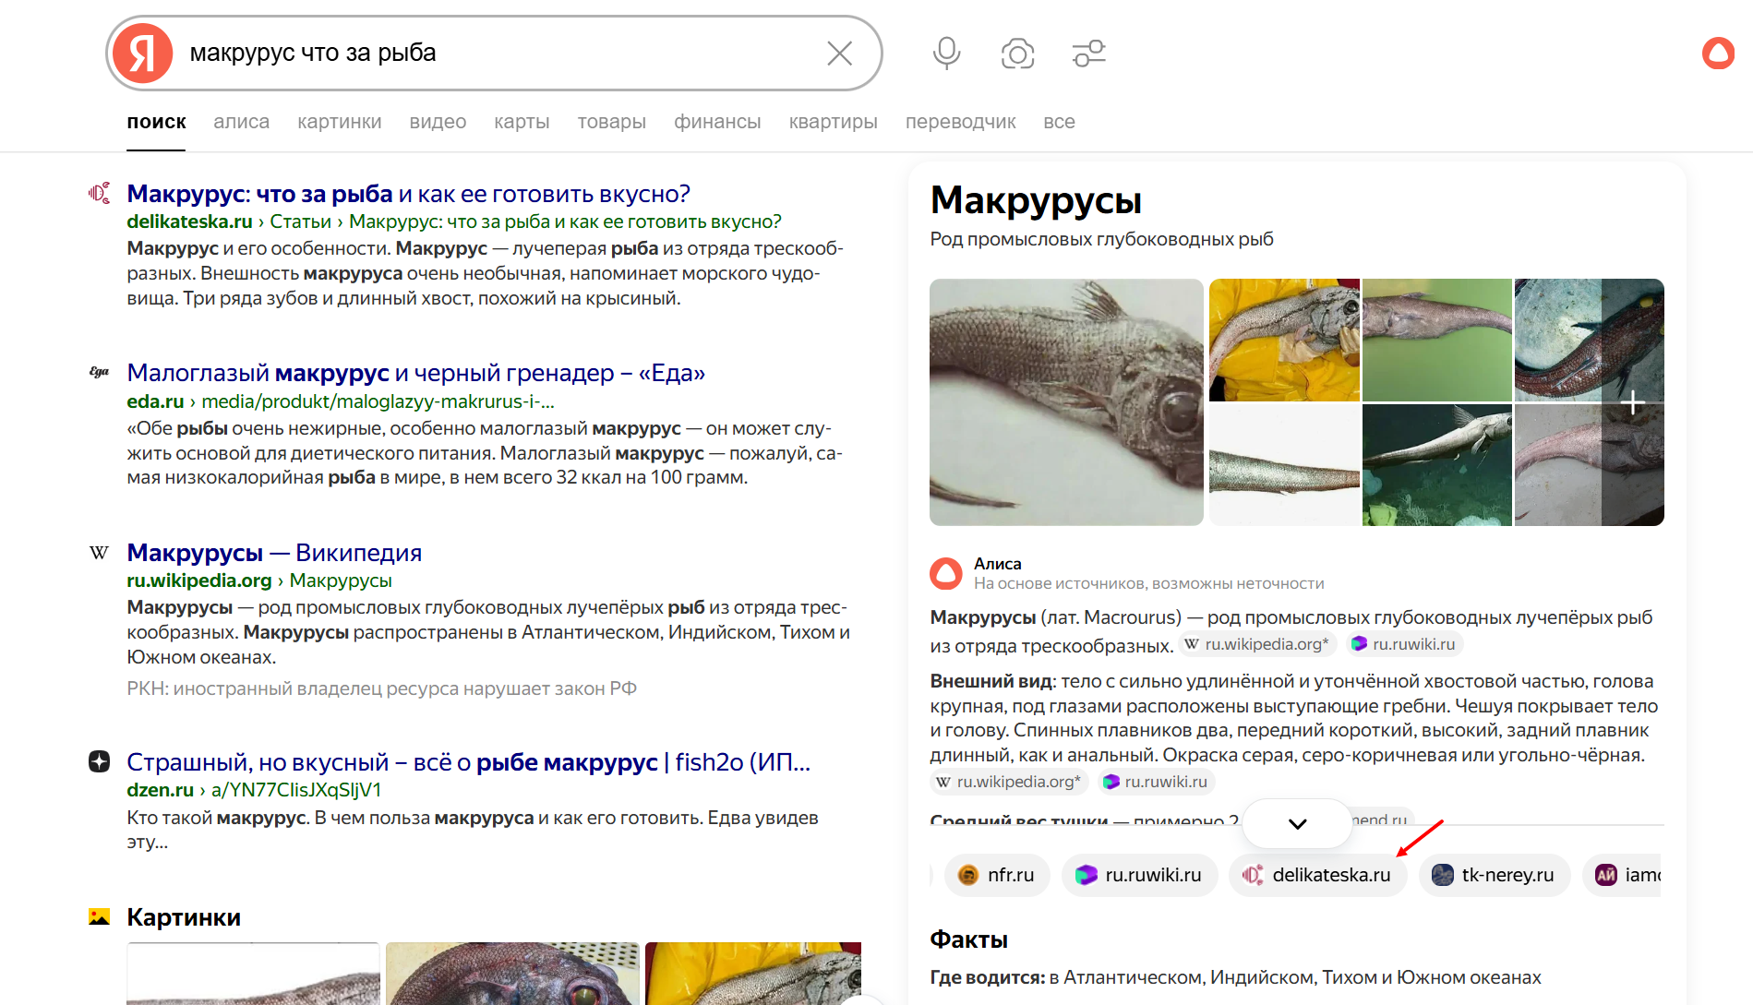The height and width of the screenshot is (1005, 1753).
Task: Open 'Макрурусы — Википедия' result link
Action: pos(274,553)
